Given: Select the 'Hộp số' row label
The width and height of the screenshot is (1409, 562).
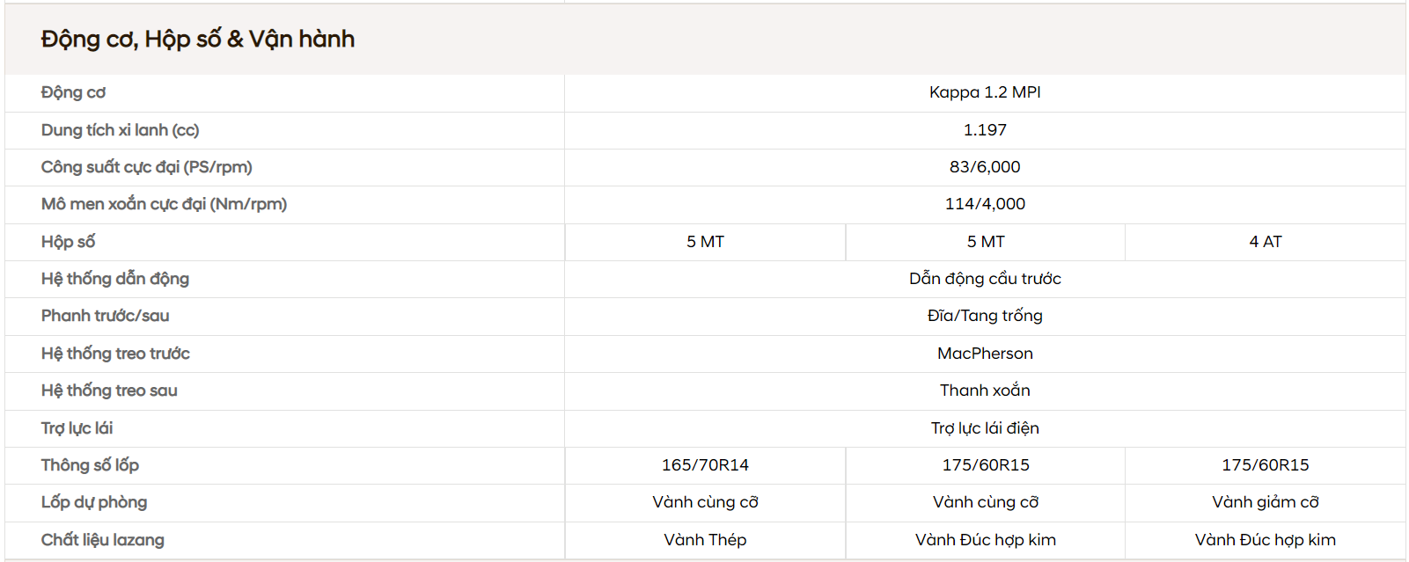Looking at the screenshot, I should tap(68, 242).
